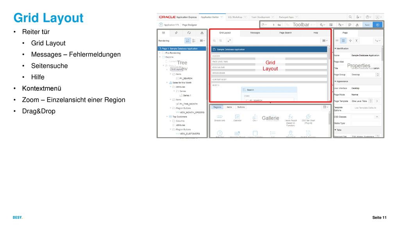
Task: Select the Page tab in the Properties pane
Action: pos(345,33)
